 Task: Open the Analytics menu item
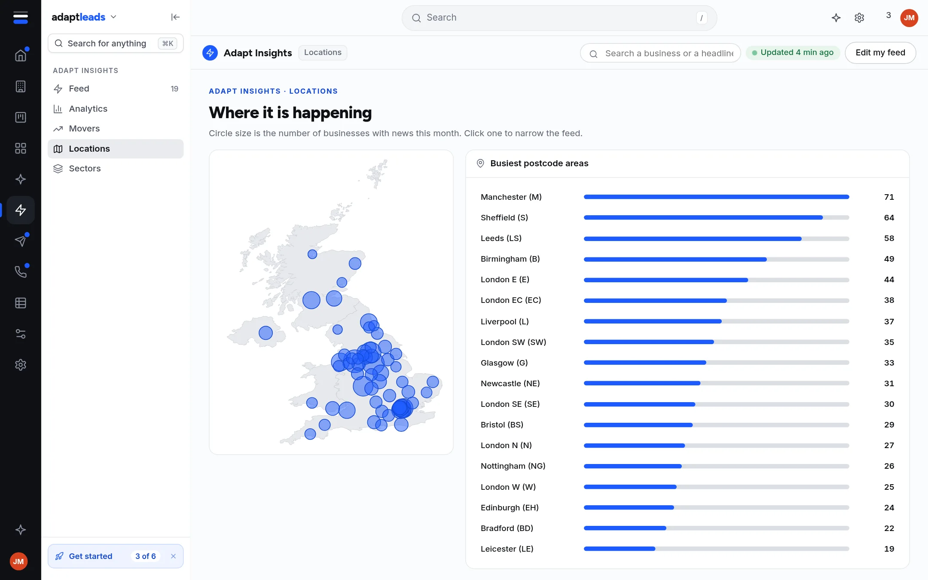[116, 109]
